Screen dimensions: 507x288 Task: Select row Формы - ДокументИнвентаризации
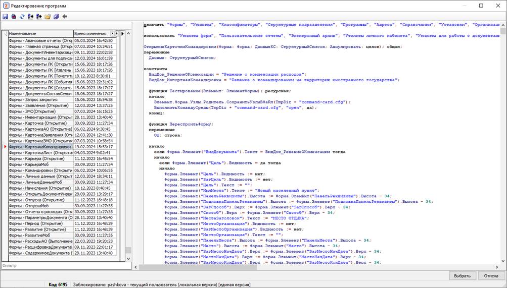tap(62, 52)
